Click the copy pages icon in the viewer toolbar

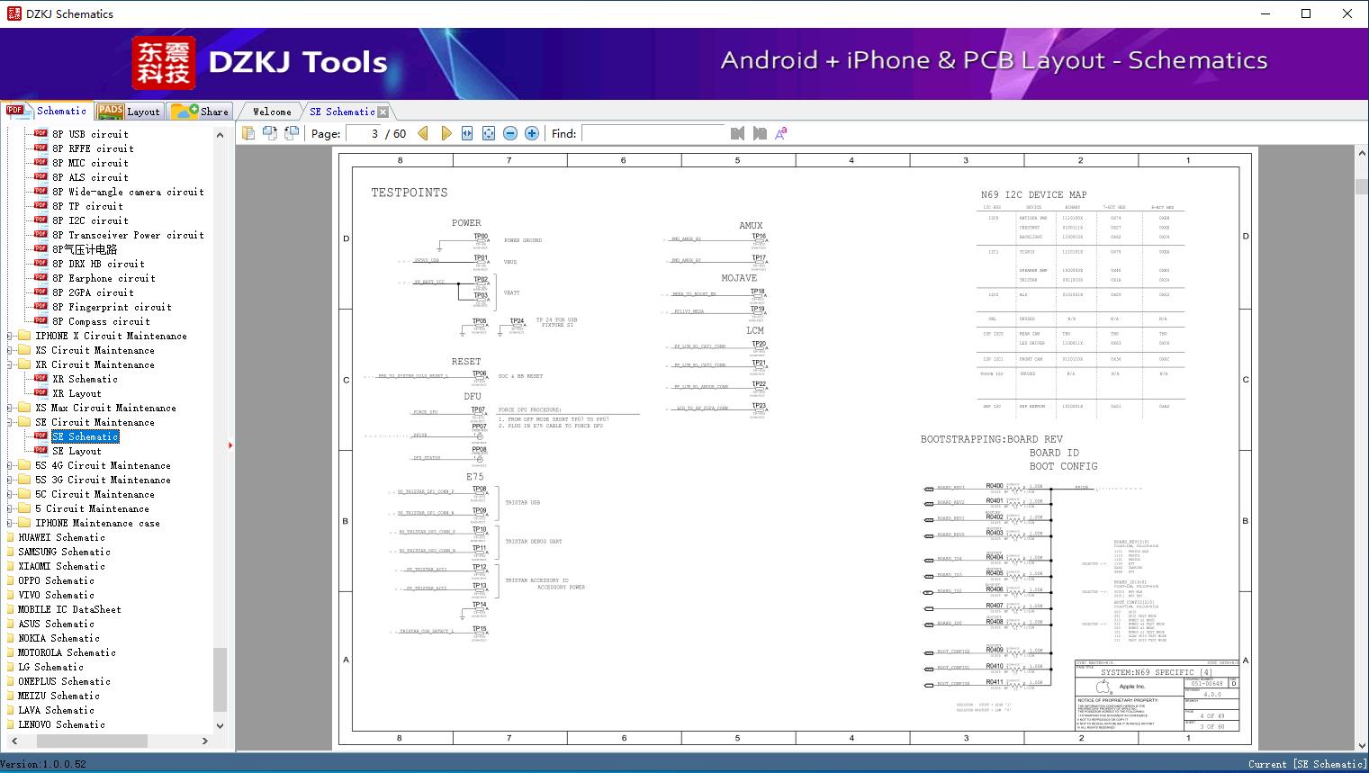(x=248, y=133)
